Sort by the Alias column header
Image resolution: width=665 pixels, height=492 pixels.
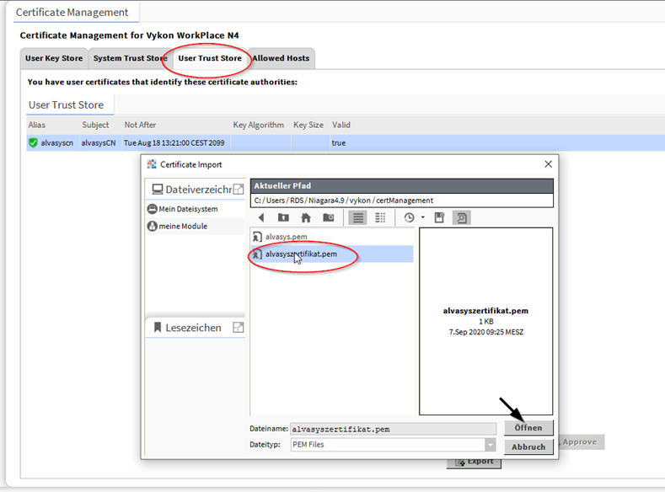pyautogui.click(x=37, y=125)
